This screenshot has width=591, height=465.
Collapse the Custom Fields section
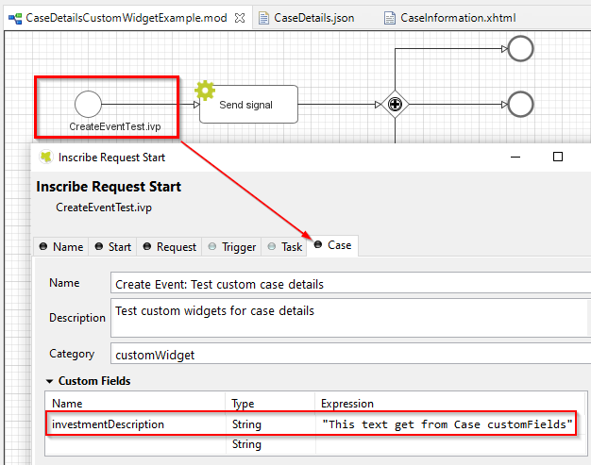(49, 381)
